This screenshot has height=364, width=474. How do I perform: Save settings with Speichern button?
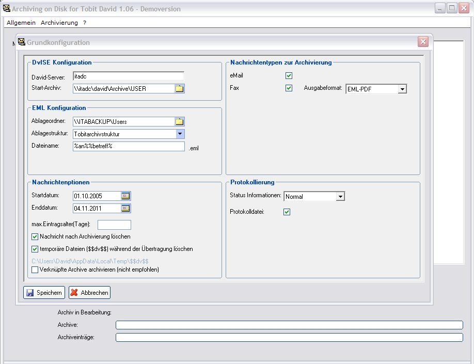44,293
